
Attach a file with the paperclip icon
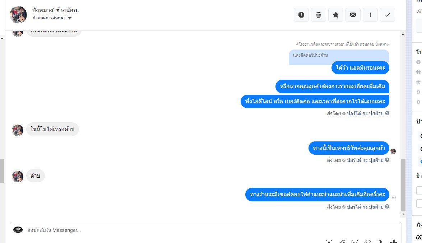tap(342, 242)
